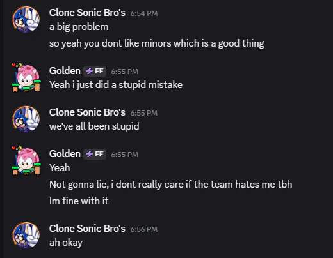The width and height of the screenshot is (333, 258).
Task: Click lightning bolt icon in Golden's second FF tag
Action: 90,154
